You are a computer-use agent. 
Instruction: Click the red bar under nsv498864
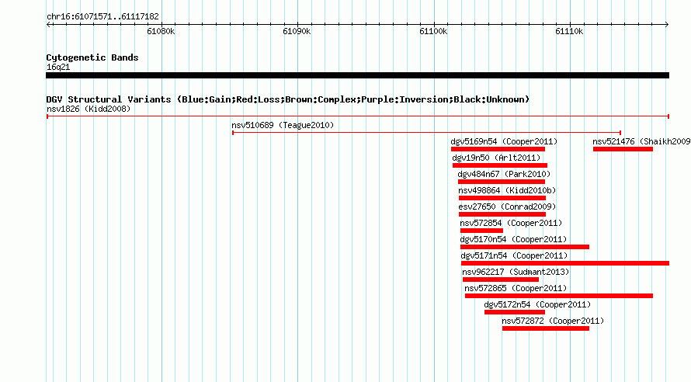pos(502,198)
